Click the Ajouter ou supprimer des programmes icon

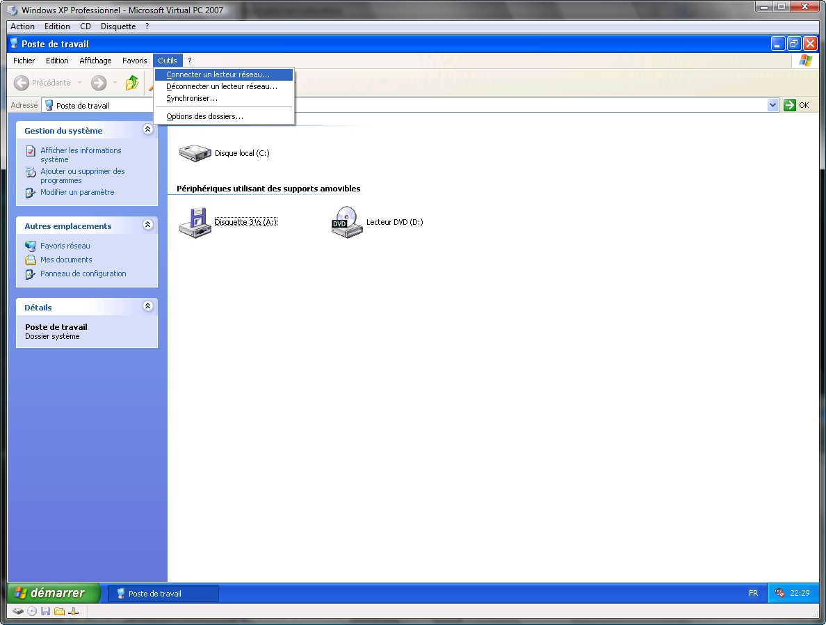[x=31, y=172]
